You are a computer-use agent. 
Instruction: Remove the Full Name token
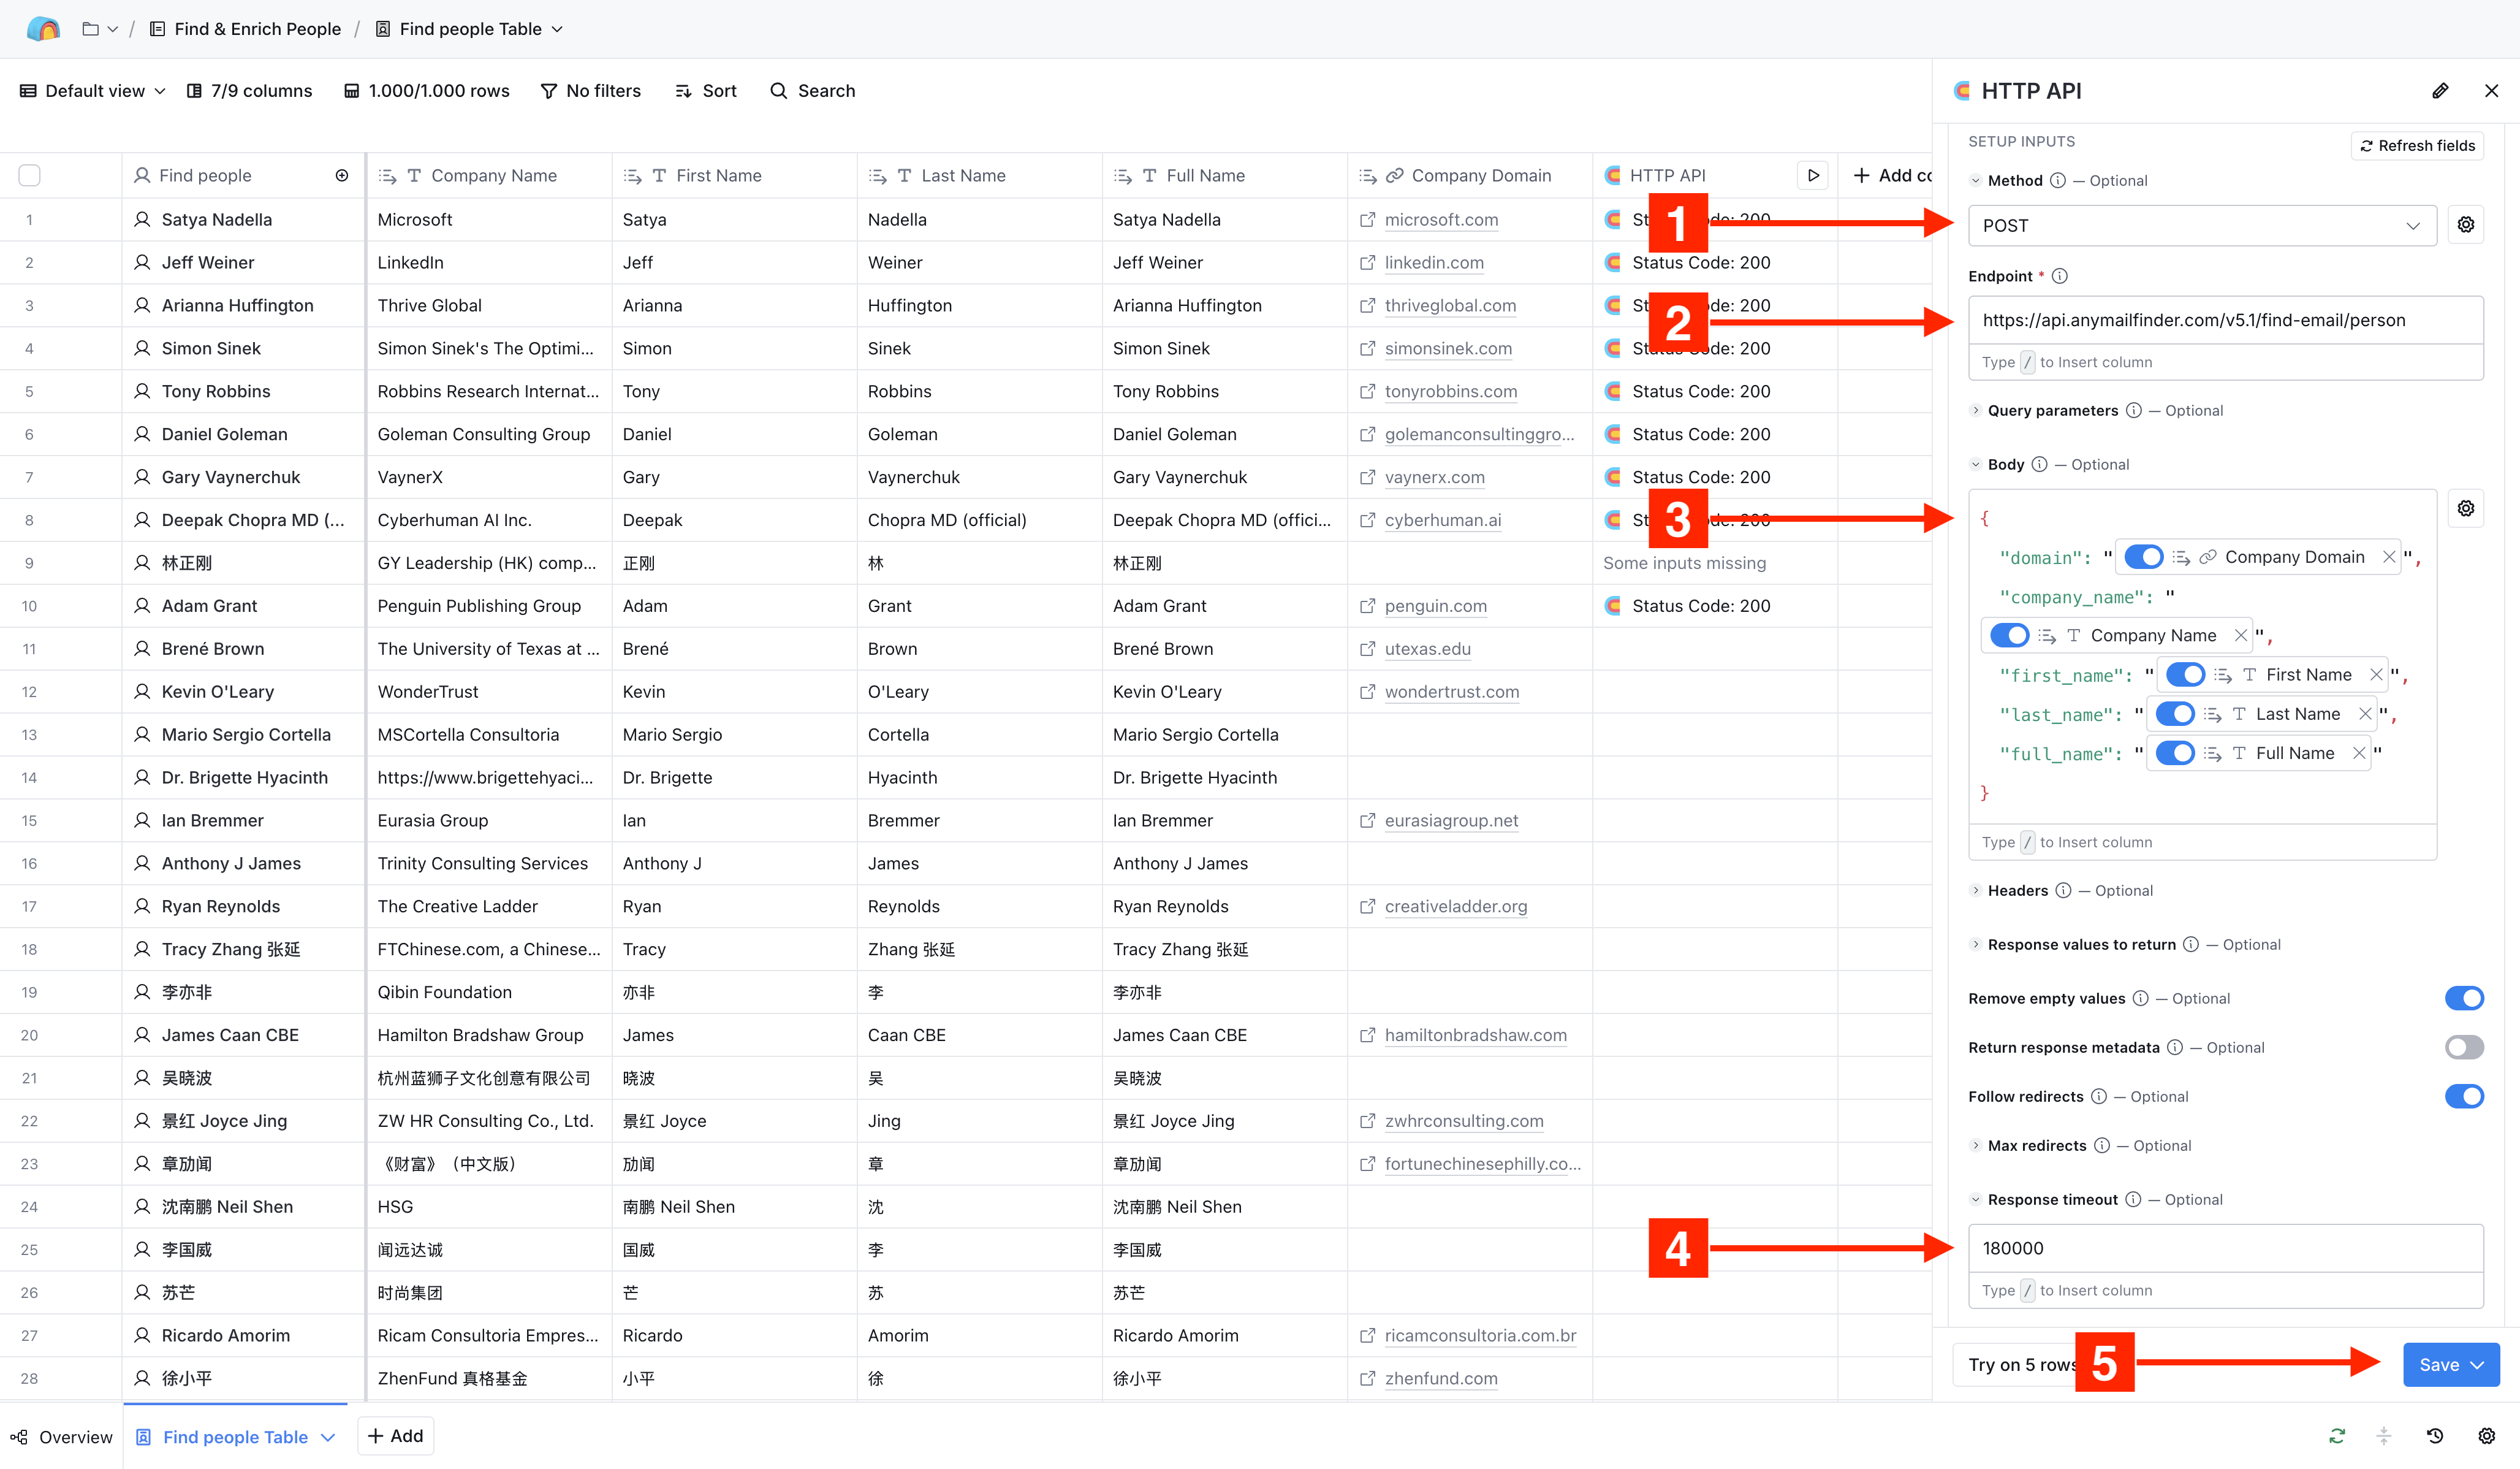tap(2359, 752)
